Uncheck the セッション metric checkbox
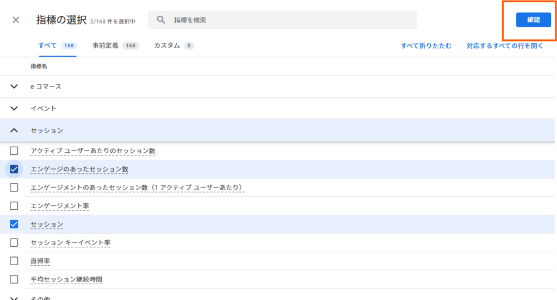The image size is (557, 300). pos(14,224)
